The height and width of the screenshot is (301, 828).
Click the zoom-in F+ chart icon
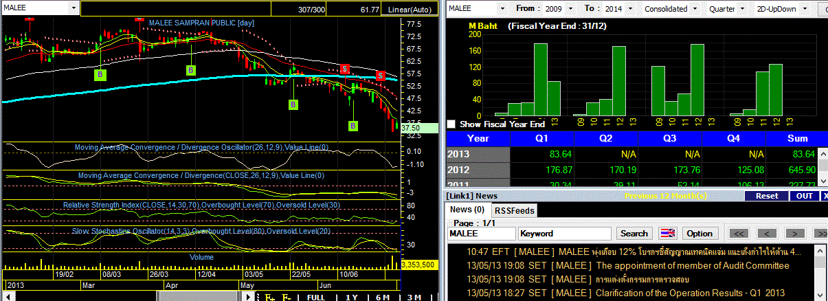click(x=269, y=297)
